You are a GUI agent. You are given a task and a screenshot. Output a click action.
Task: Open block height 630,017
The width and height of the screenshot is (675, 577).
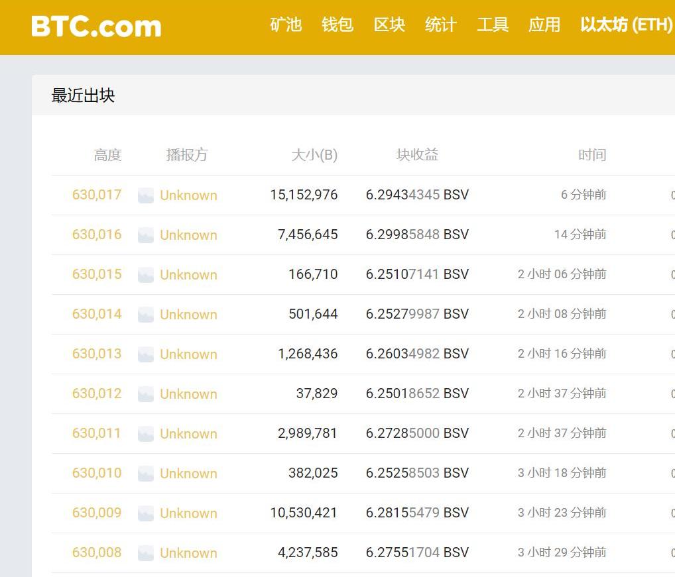[x=97, y=195]
